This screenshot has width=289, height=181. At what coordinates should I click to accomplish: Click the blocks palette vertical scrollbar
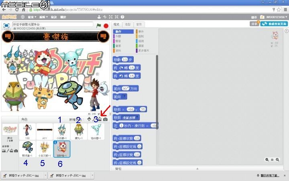click(x=157, y=92)
